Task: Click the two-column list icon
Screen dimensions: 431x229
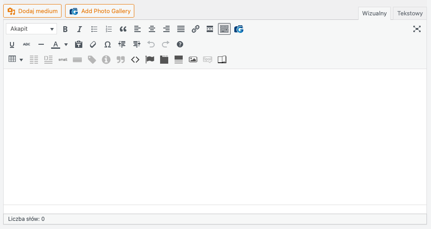Action: (34, 59)
